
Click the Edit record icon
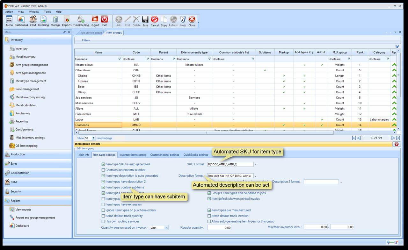(x=127, y=21)
